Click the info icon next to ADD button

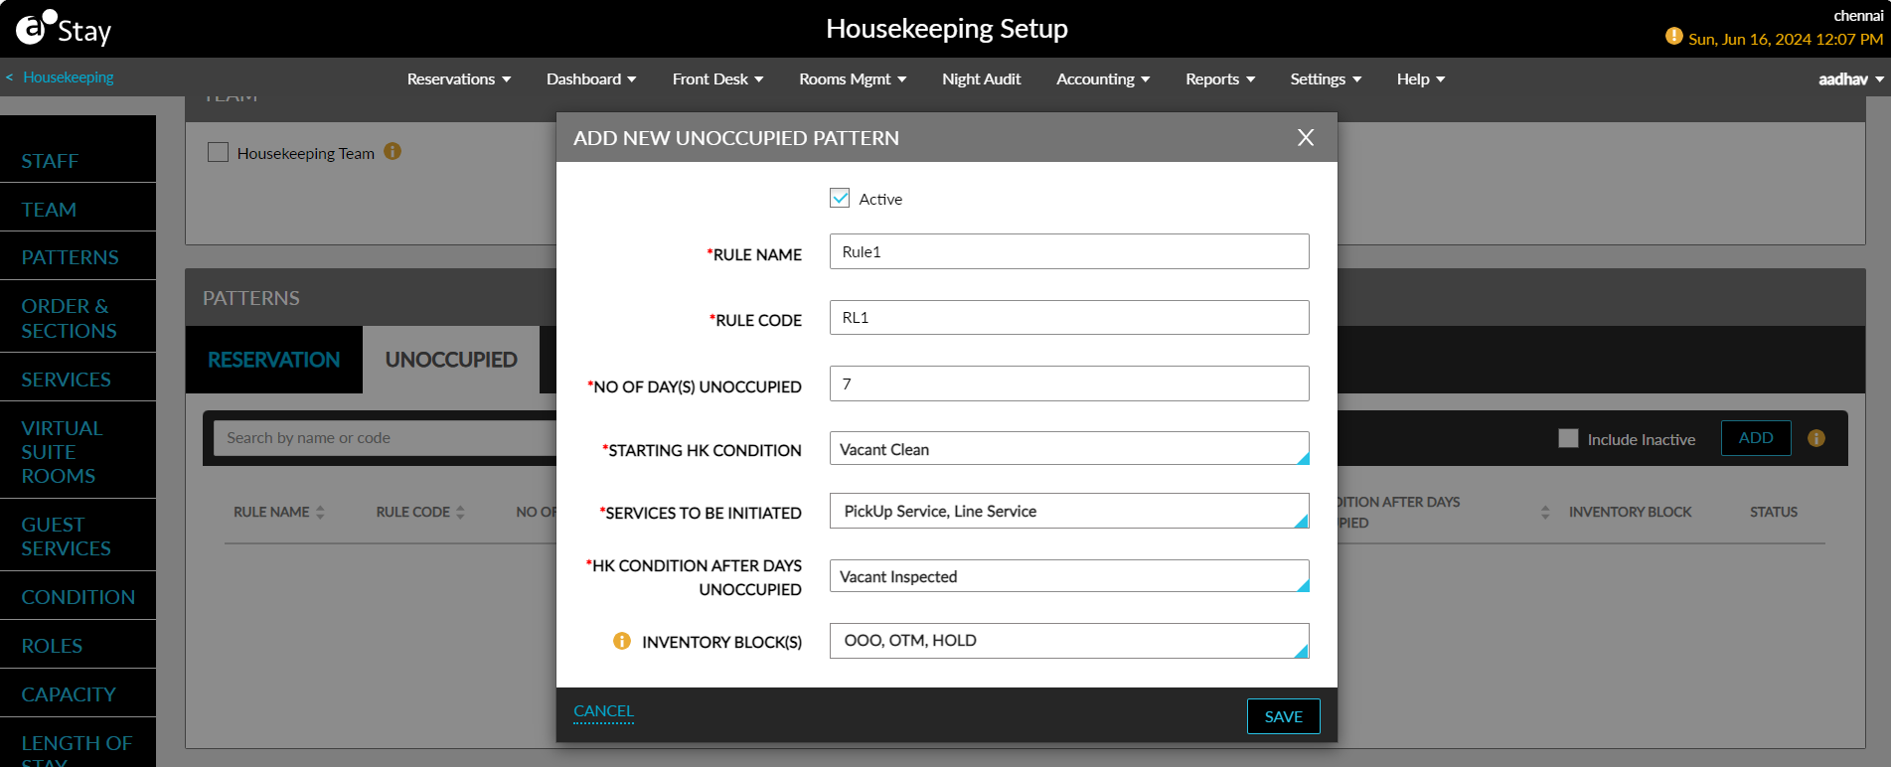(1816, 438)
